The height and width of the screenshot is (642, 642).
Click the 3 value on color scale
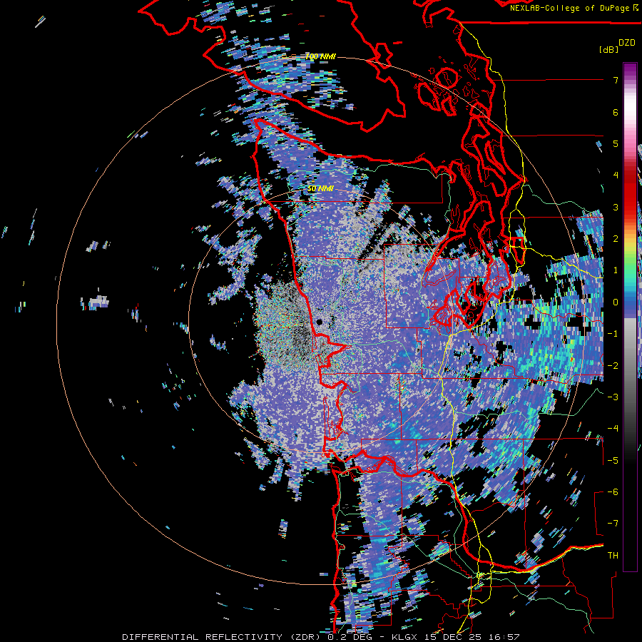click(616, 207)
